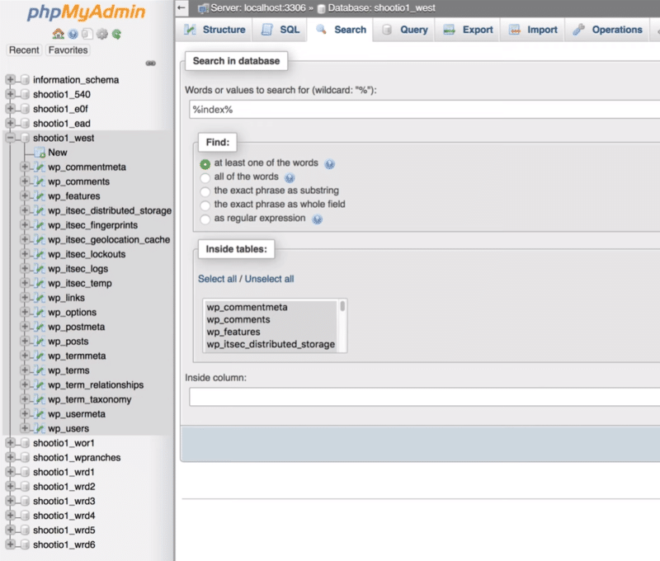Click the wp_itsec_logs table icon
Screen dimensions: 660x561
(40, 269)
